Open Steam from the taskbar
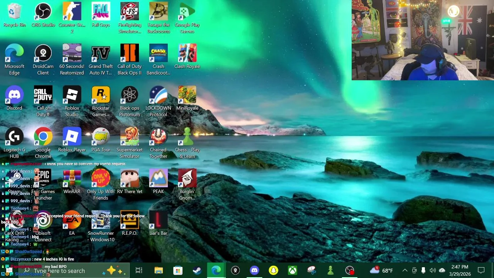Image resolution: width=494 pixels, height=278 pixels. coord(197,271)
